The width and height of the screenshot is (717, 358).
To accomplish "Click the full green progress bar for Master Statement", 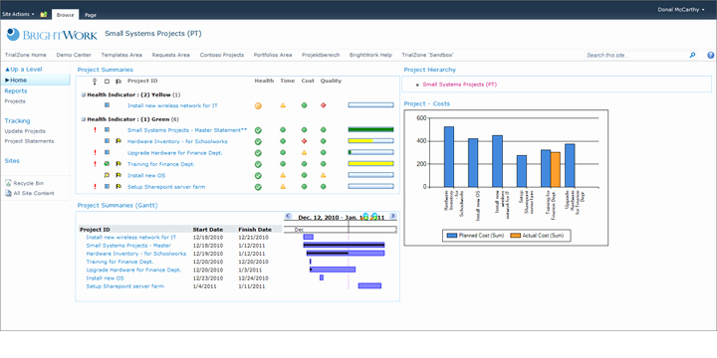I will (370, 129).
